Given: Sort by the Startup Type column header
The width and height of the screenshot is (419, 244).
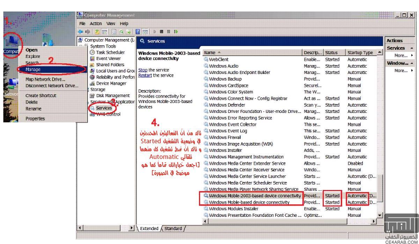Looking at the screenshot, I should pos(361,53).
